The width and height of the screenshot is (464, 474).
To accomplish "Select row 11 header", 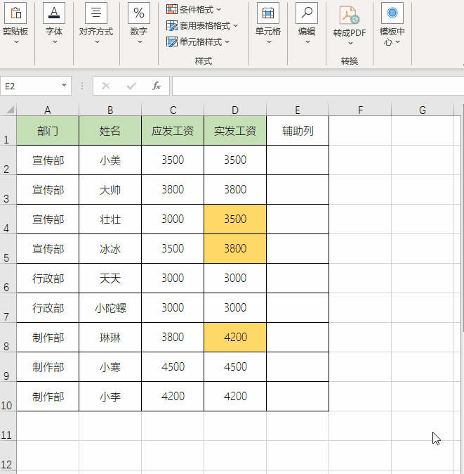I will [x=8, y=426].
